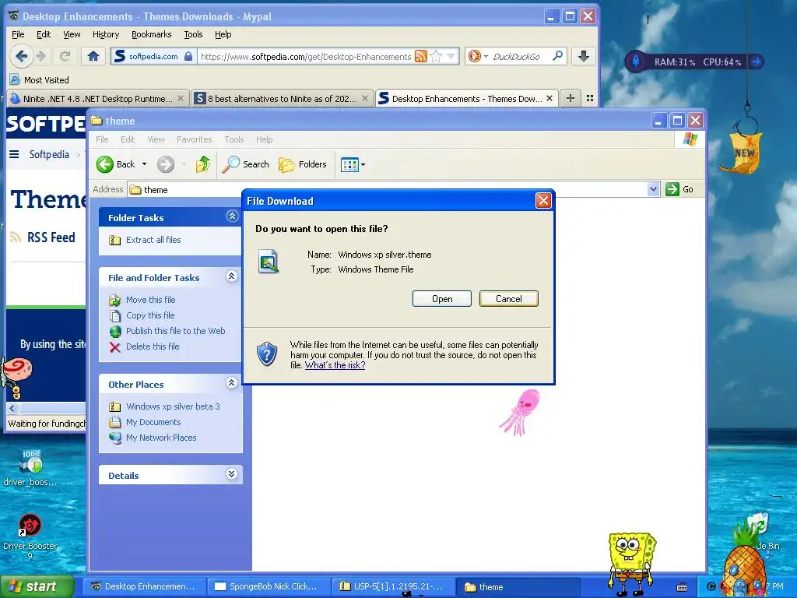This screenshot has width=797, height=598.
Task: Collapse File and Folder Tasks panel
Action: [x=232, y=276]
